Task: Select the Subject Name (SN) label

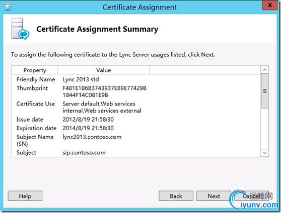Action: point(35,140)
